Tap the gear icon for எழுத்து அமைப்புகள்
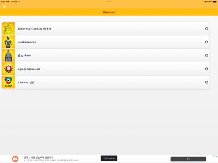This screenshot has height=163, width=218. coord(8,69)
